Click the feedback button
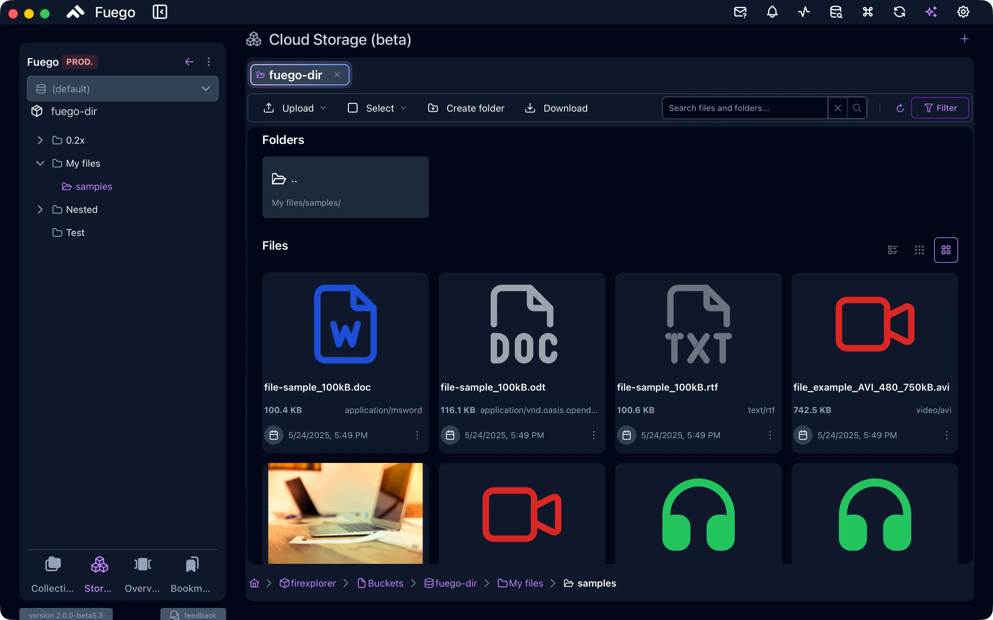 coord(193,615)
